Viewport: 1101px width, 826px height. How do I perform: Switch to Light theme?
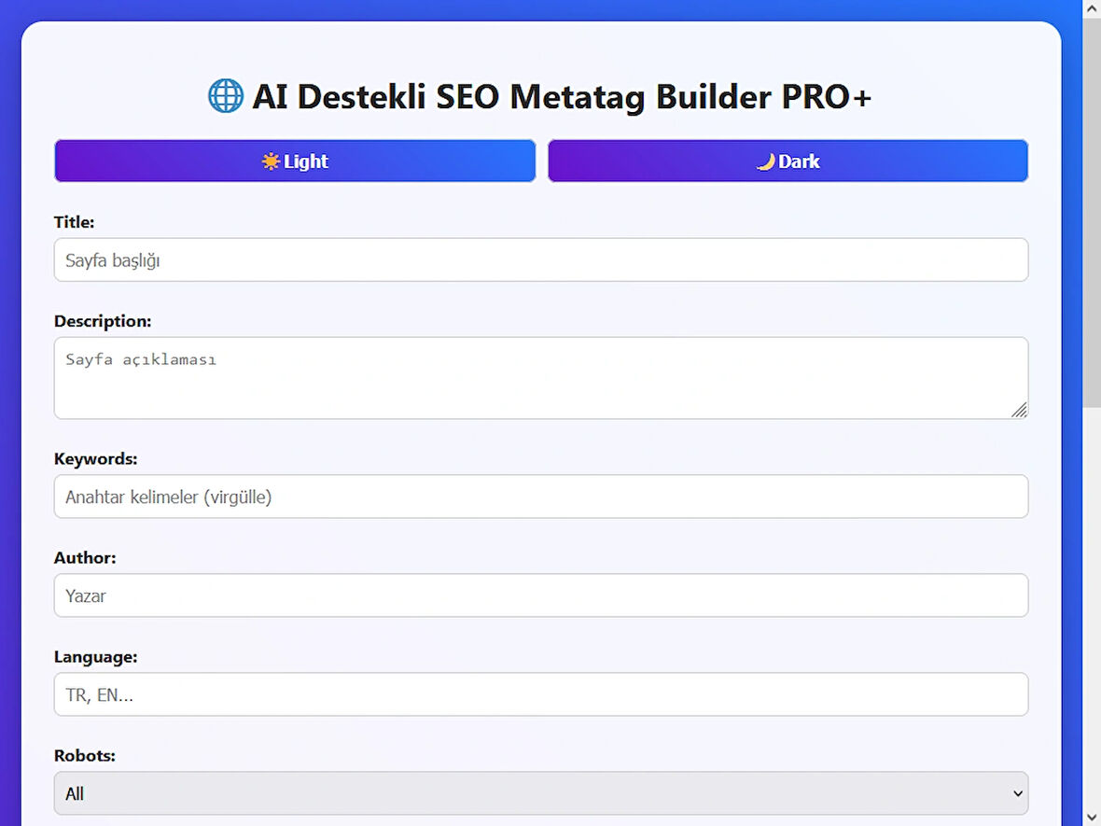pos(295,161)
